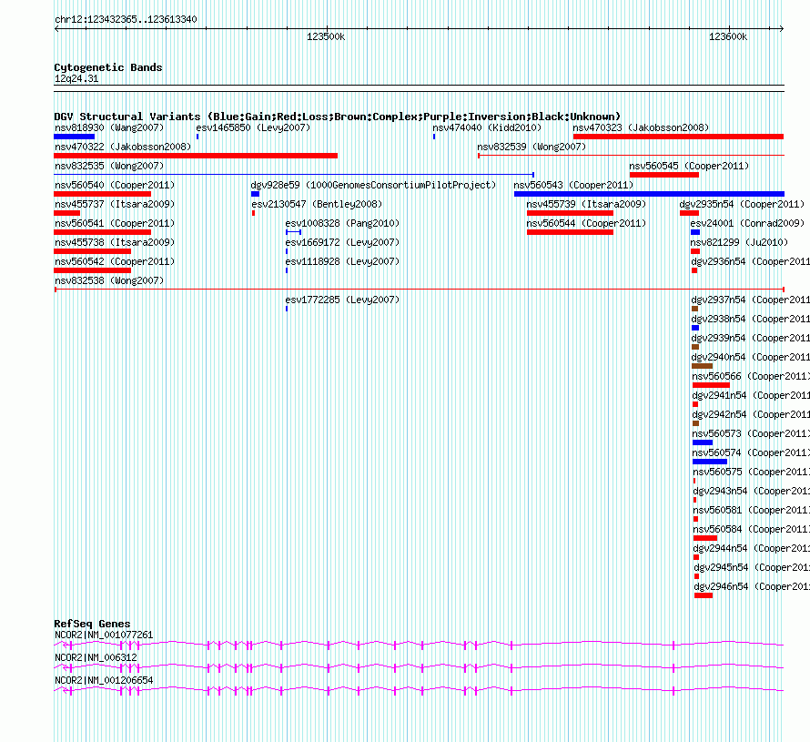Select the nsv455738 (Itsara2009) label
The width and height of the screenshot is (810, 742).
115,242
